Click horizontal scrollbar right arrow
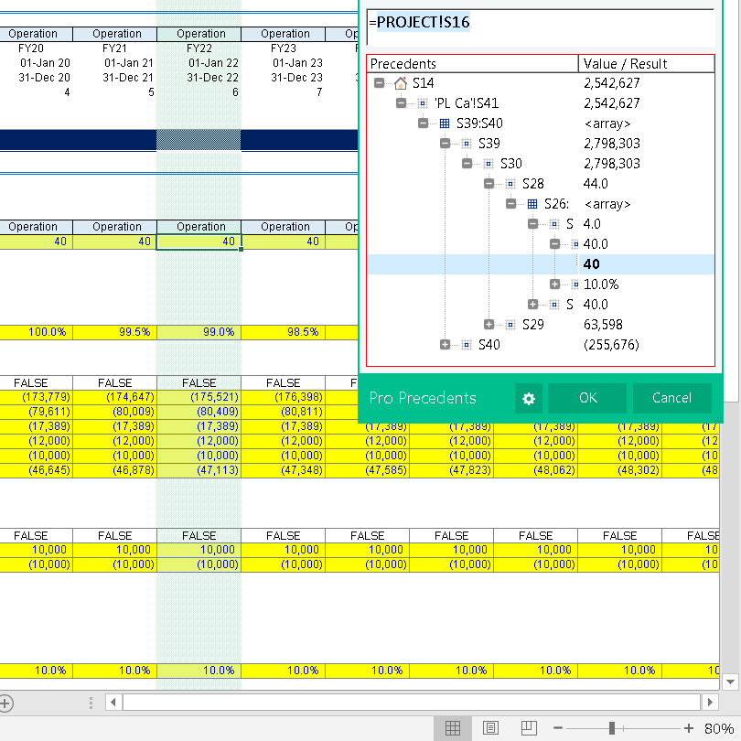This screenshot has height=741, width=741. (x=710, y=703)
